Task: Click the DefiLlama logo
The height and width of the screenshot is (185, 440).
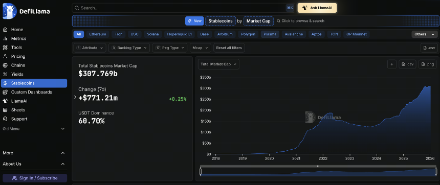Action: [x=27, y=11]
